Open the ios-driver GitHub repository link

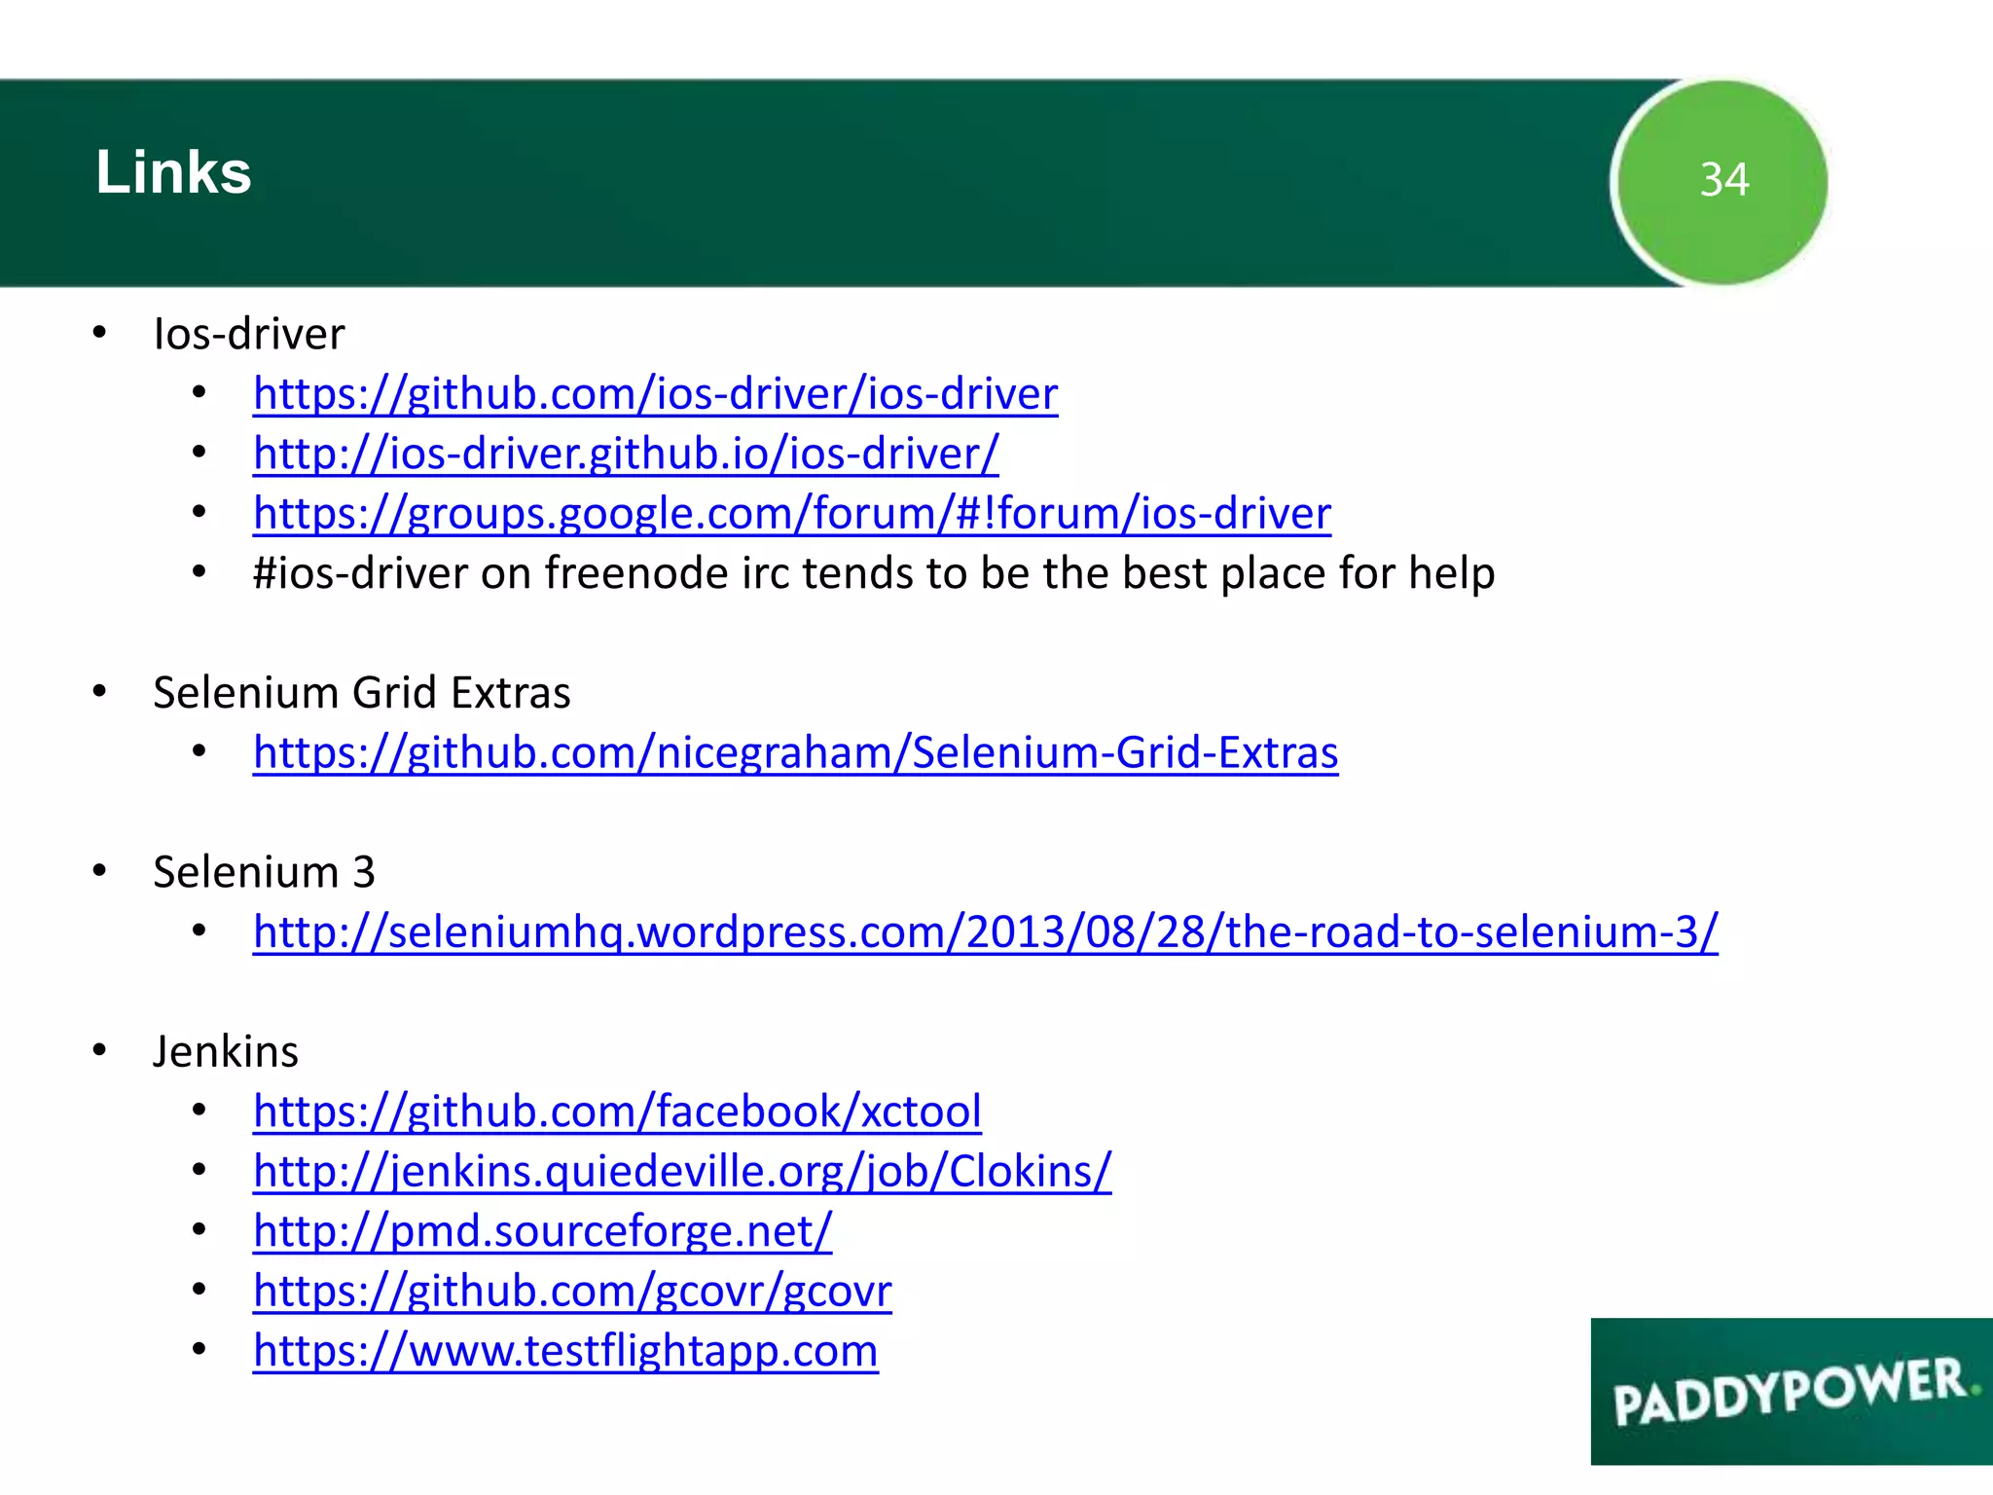click(655, 394)
